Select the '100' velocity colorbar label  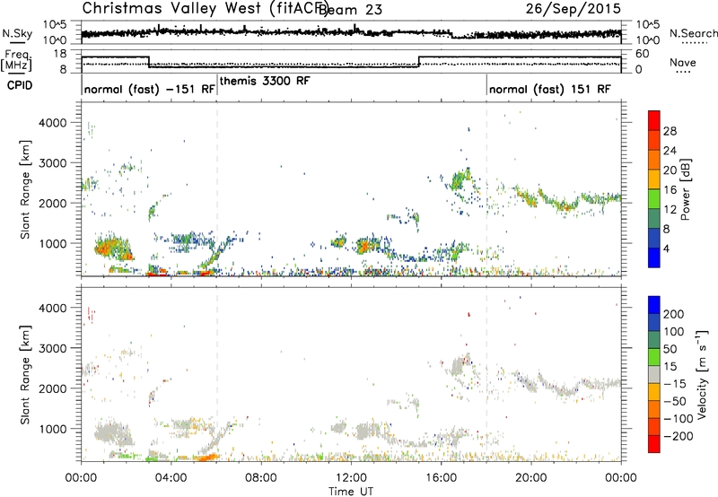[x=674, y=331]
